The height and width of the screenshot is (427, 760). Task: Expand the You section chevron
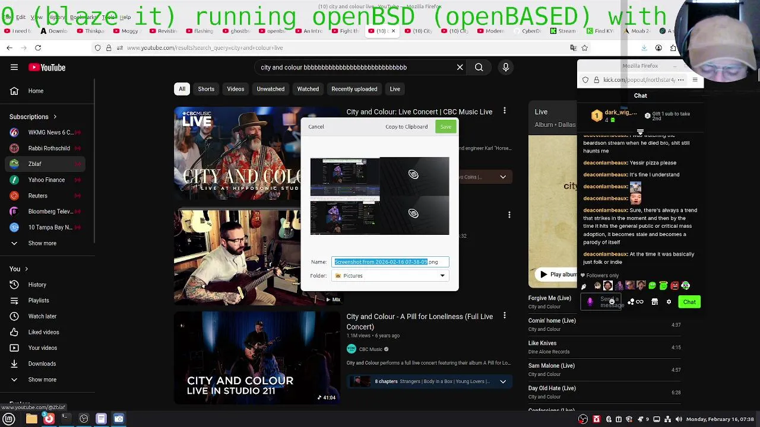(x=26, y=269)
